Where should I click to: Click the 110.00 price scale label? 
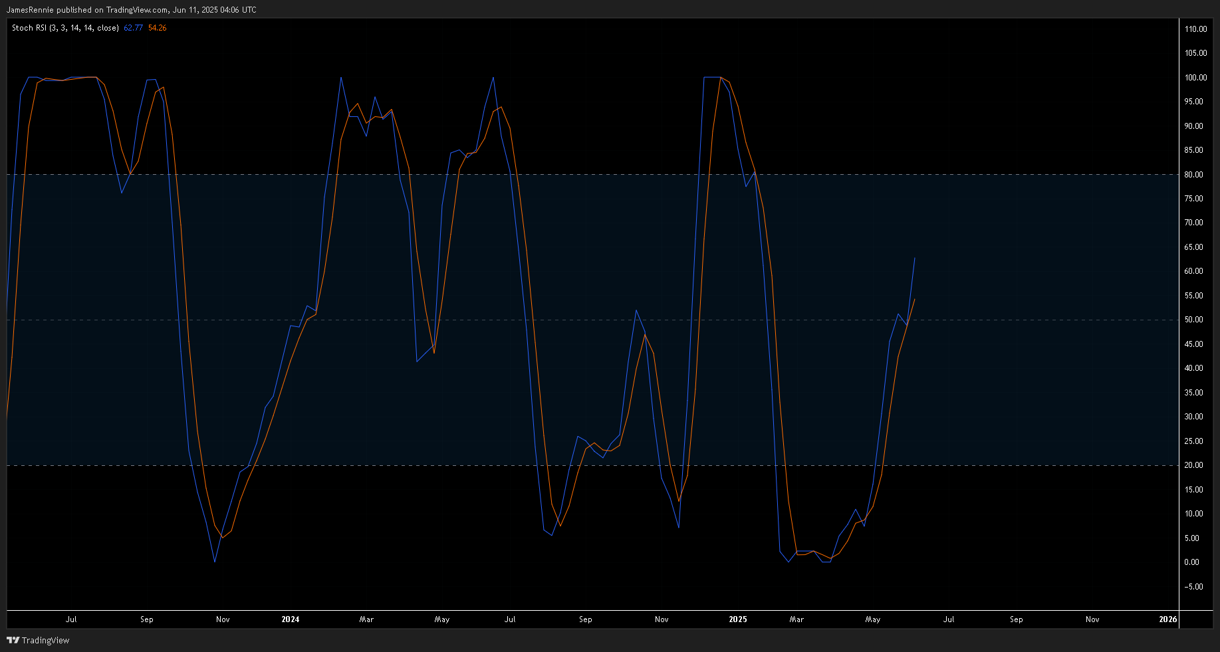click(x=1195, y=29)
